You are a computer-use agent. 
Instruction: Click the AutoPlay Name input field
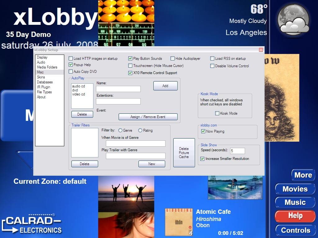(x=118, y=89)
